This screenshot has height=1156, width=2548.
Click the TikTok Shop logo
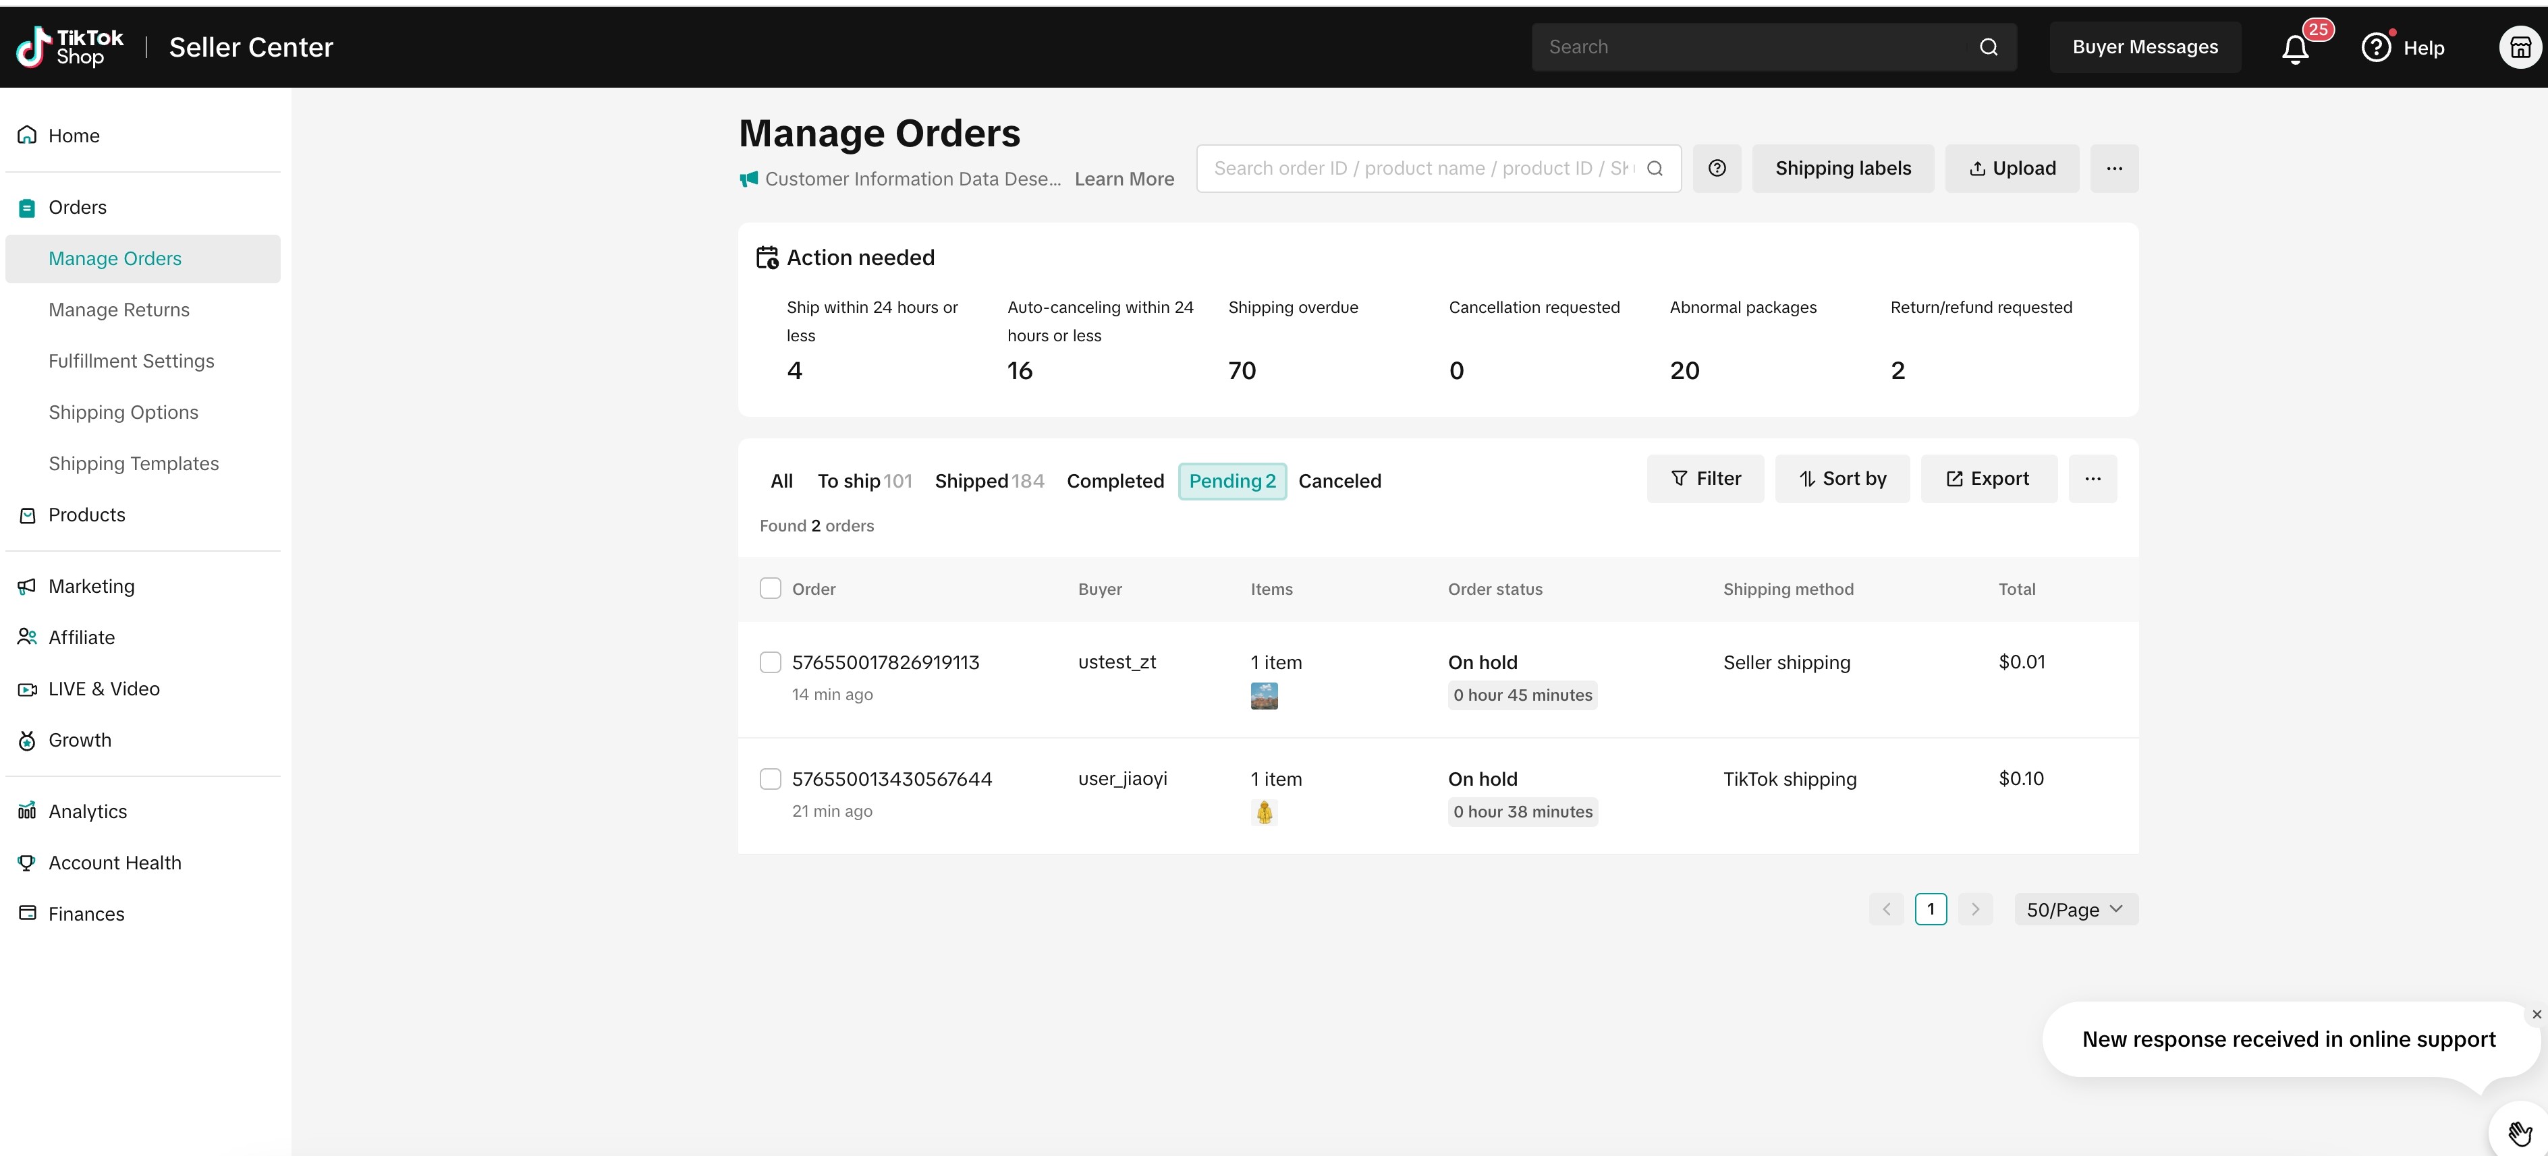pos(70,47)
